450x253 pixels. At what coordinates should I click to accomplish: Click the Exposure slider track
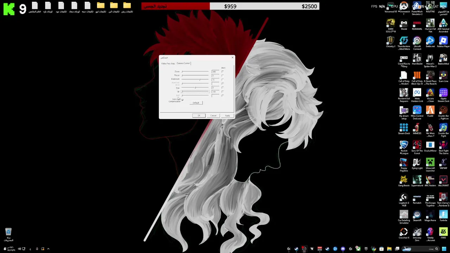coord(195,79)
